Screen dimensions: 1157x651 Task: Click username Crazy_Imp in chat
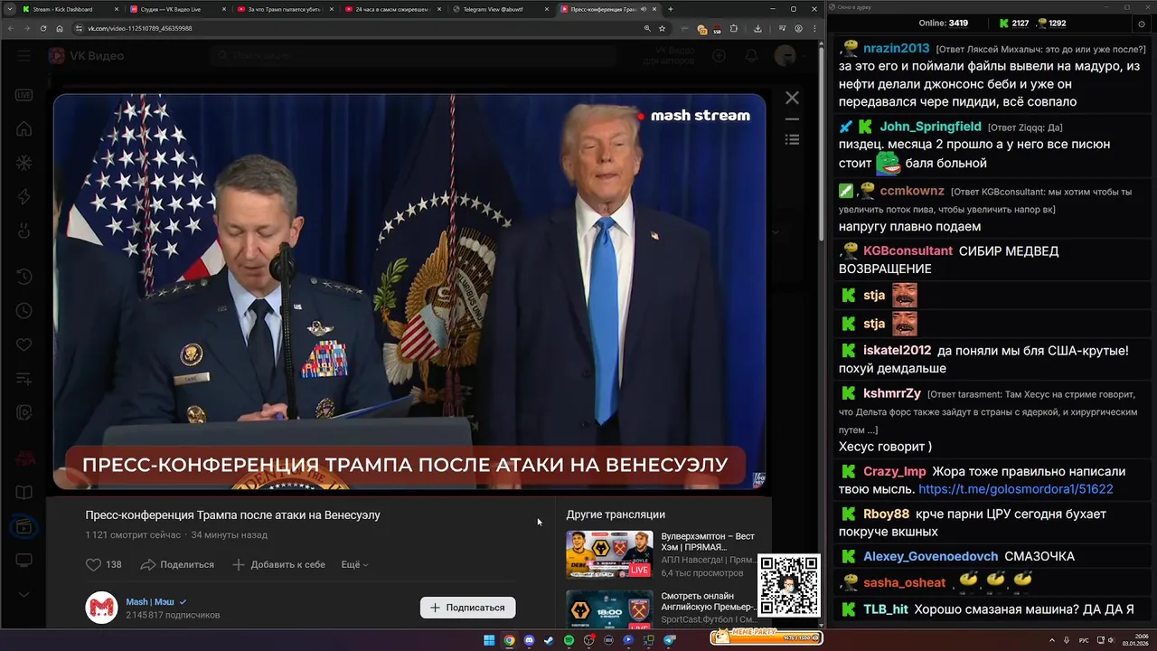895,471
